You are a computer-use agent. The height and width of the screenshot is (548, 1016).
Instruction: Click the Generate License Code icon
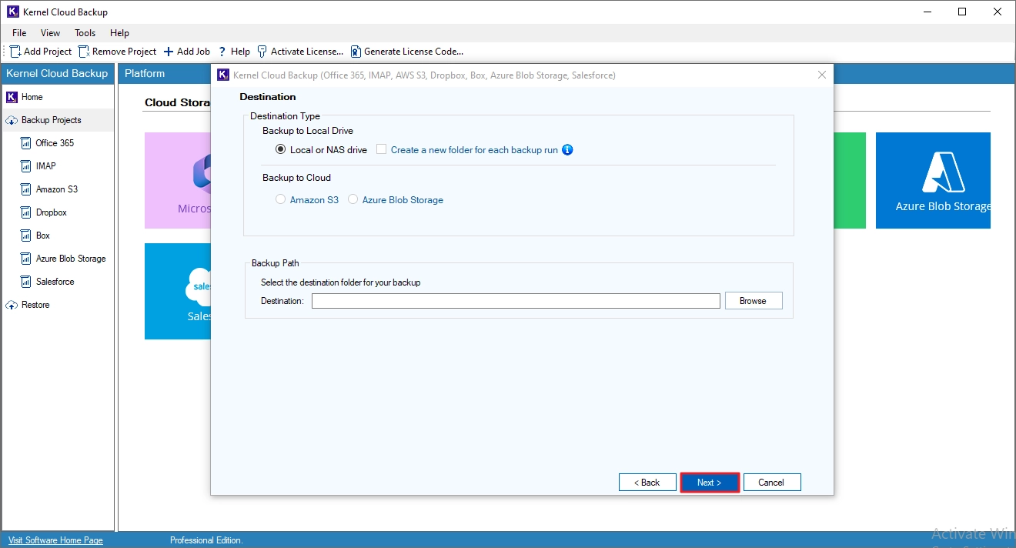pos(356,52)
